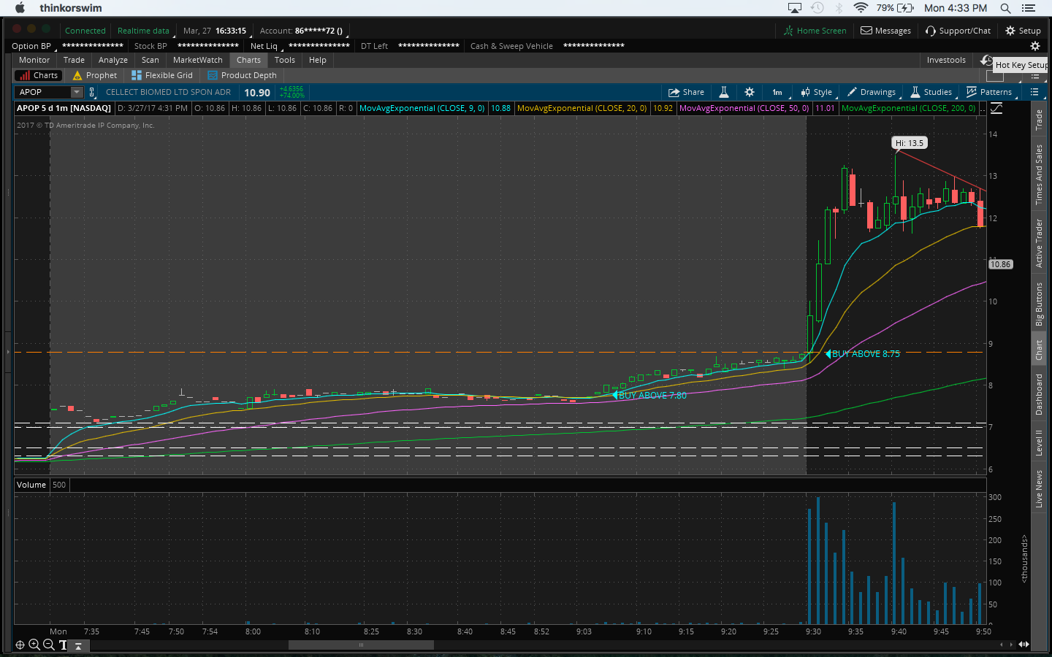Screen dimensions: 1052x657
Task: Click the Share button
Action: [686, 92]
